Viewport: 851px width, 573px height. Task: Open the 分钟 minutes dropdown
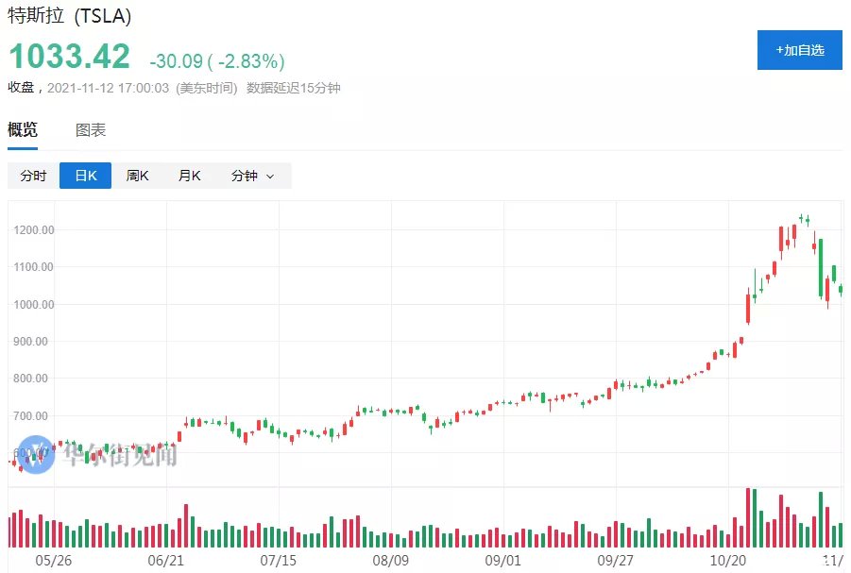point(253,176)
